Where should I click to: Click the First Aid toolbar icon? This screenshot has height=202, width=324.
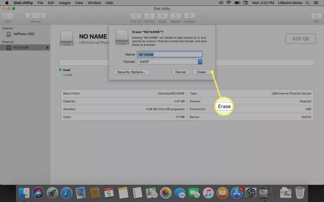[136, 16]
